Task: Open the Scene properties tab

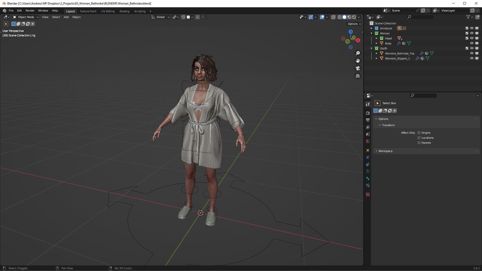Action: [x=368, y=134]
